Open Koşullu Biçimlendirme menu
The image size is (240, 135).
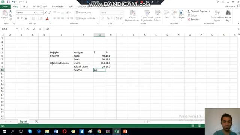point(132,16)
